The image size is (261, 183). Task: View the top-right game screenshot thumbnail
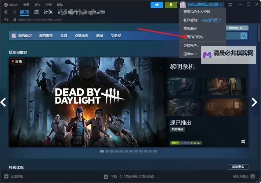point(225,86)
